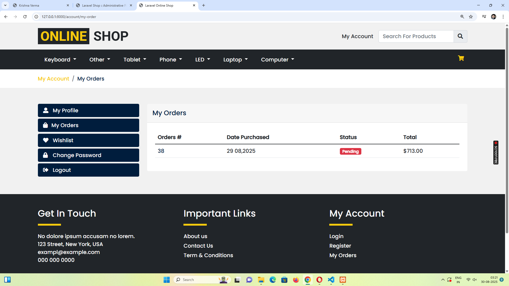509x286 pixels.
Task: Click the search magnifier button
Action: [460, 36]
